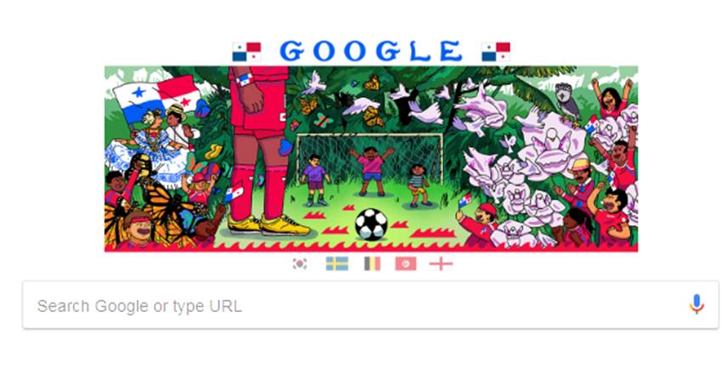Click the large waving Panama flag in doodle

pyautogui.click(x=156, y=98)
